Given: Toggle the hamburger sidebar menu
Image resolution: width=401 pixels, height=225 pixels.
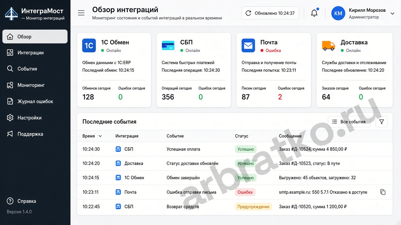Looking at the screenshot, I should (81, 13).
